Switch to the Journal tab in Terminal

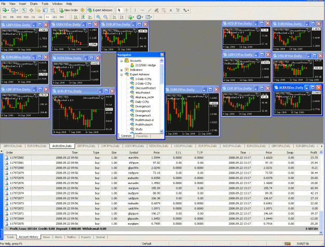click(100, 237)
